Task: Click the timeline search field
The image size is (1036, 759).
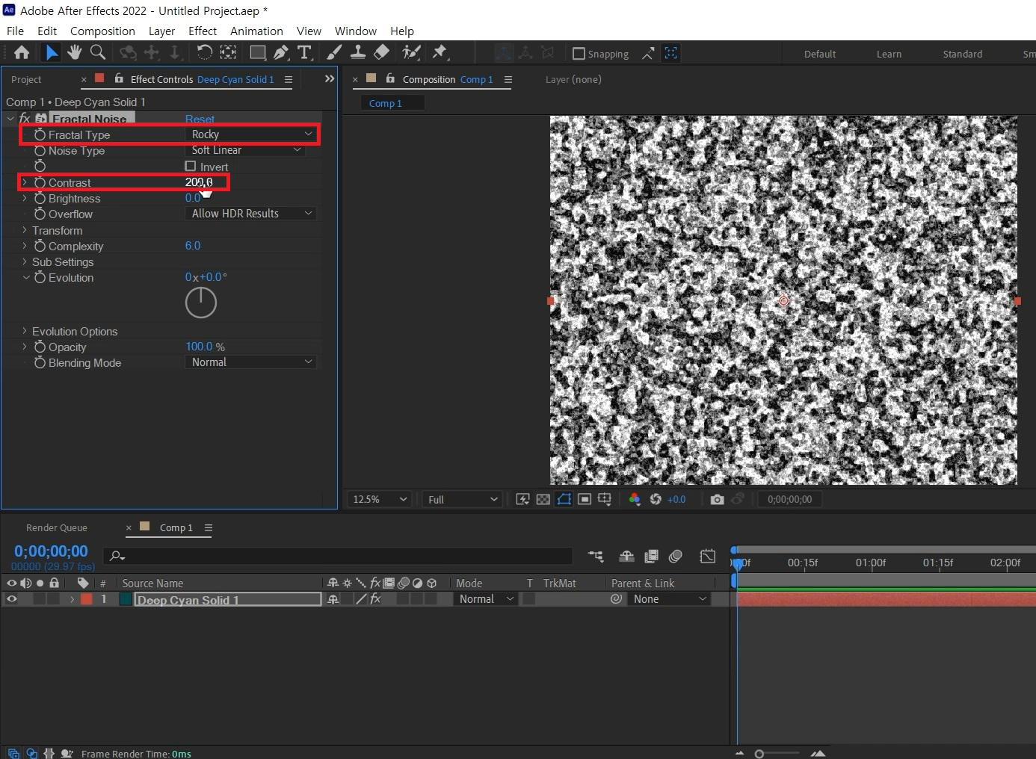Action: tap(339, 556)
